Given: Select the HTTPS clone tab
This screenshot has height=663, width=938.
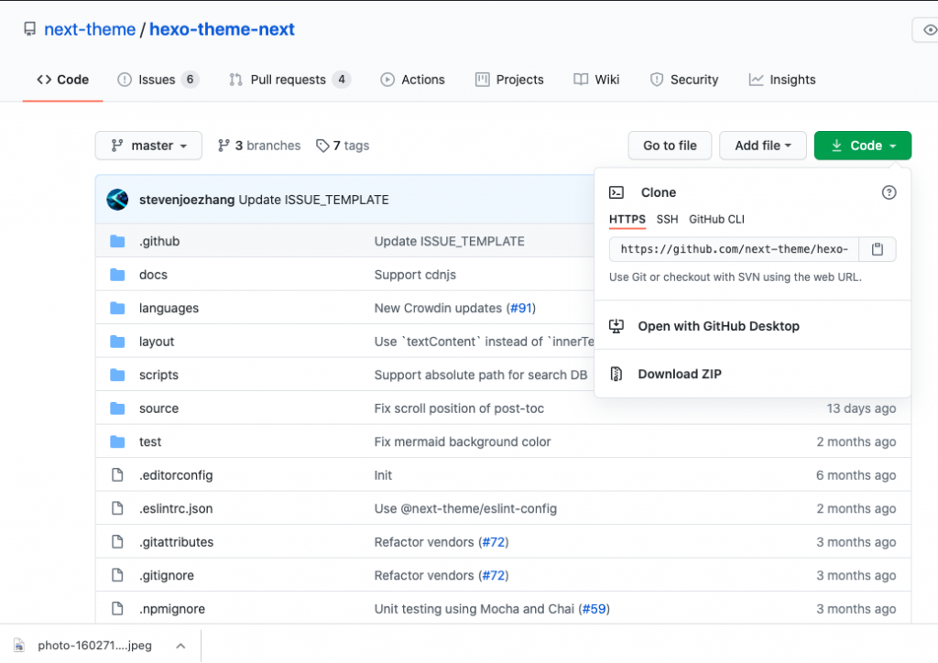Looking at the screenshot, I should [x=627, y=220].
